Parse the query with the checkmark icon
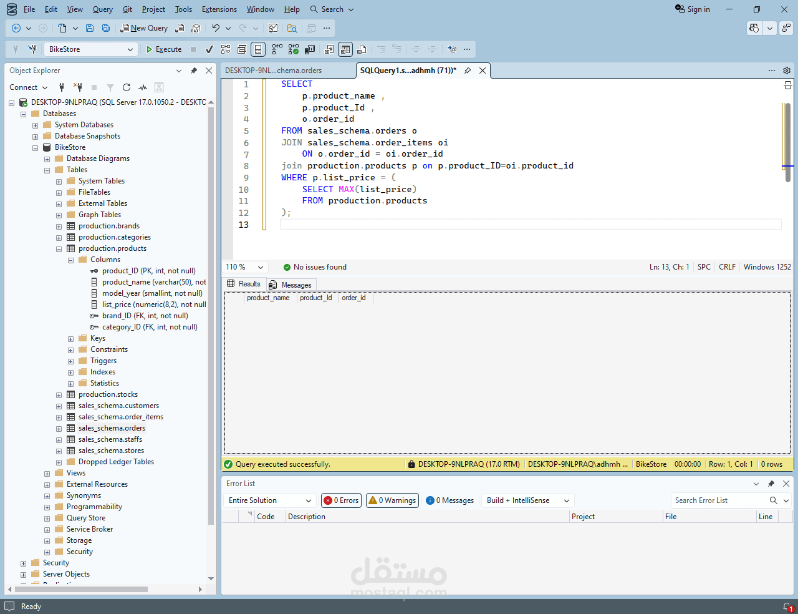The image size is (798, 614). tap(209, 49)
